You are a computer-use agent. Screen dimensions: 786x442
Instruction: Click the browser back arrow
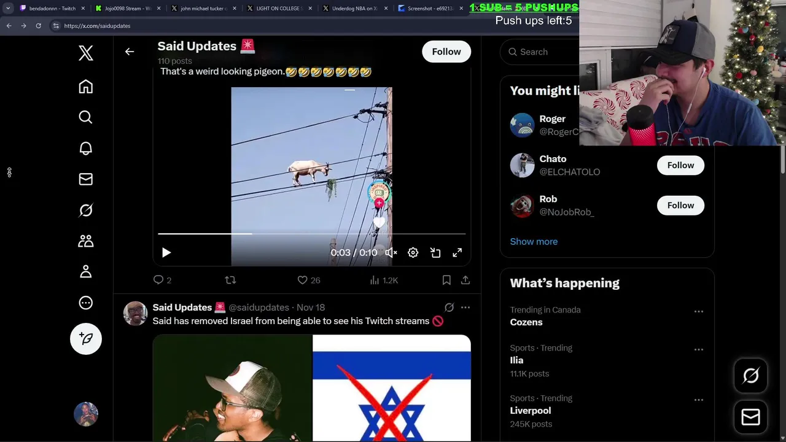[x=9, y=26]
